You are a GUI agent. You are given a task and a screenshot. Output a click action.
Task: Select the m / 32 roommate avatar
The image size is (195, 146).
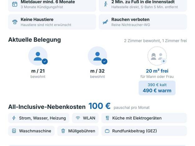(x=97, y=56)
